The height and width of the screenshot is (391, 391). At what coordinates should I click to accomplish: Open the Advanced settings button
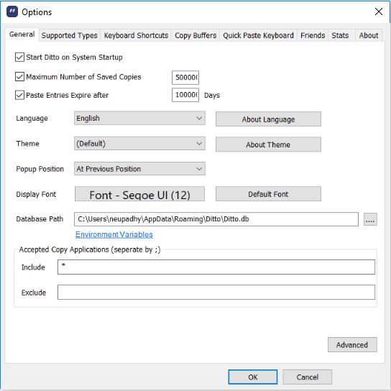click(352, 345)
